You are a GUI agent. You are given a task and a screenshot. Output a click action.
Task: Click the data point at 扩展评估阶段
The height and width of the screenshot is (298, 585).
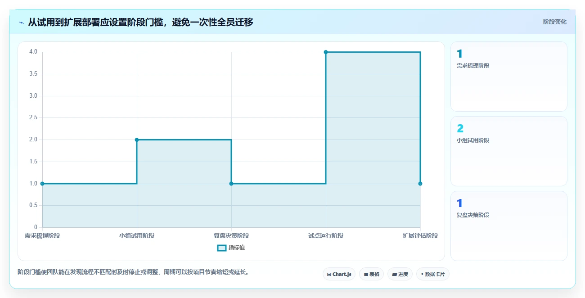tap(420, 184)
